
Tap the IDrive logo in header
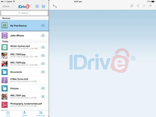click(x=24, y=6)
